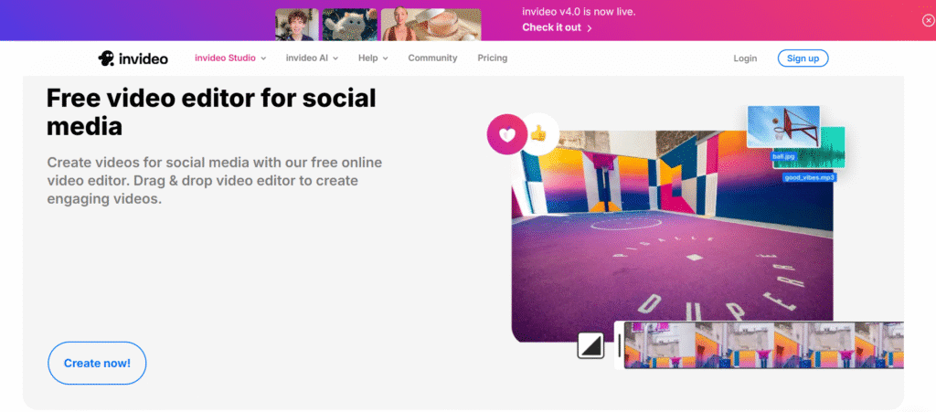Click the invideo logo icon

tap(106, 58)
